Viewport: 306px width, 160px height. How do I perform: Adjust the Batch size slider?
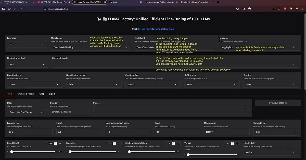pyautogui.click(x=93, y=152)
